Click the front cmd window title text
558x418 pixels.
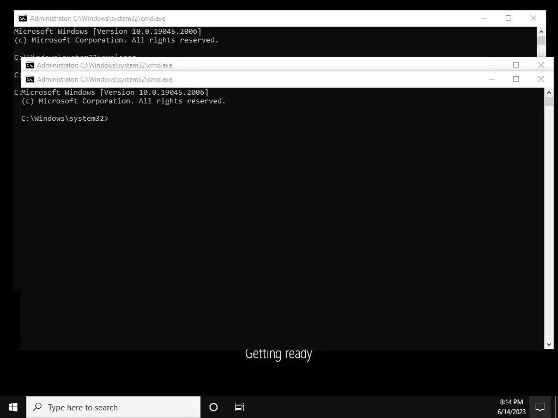coord(105,79)
